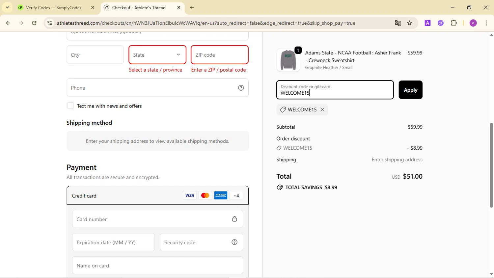Screen dimensions: 494x278
Task: Open the tab search dropdown arrow
Action: click(7, 7)
